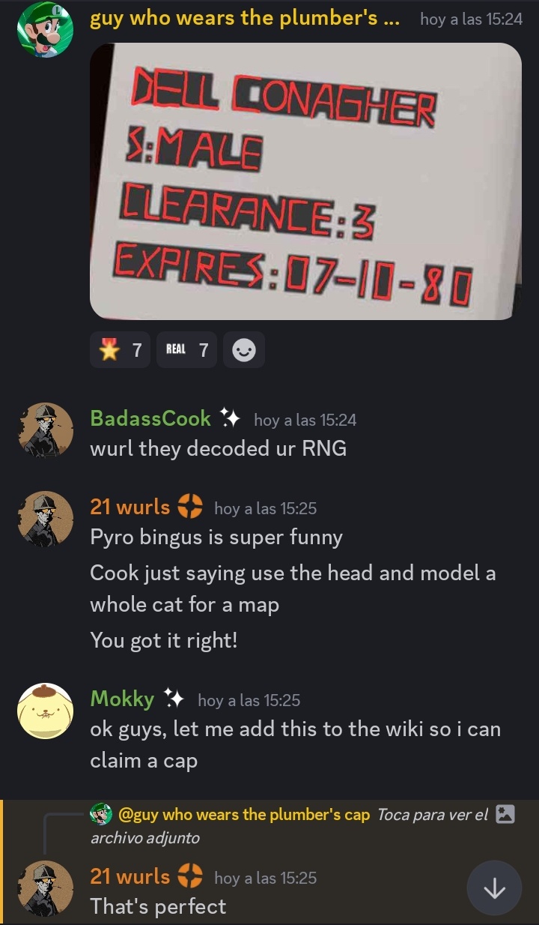Viewport: 539px width, 925px height.
Task: Open BadassCook's avatar
Action: pyautogui.click(x=45, y=430)
